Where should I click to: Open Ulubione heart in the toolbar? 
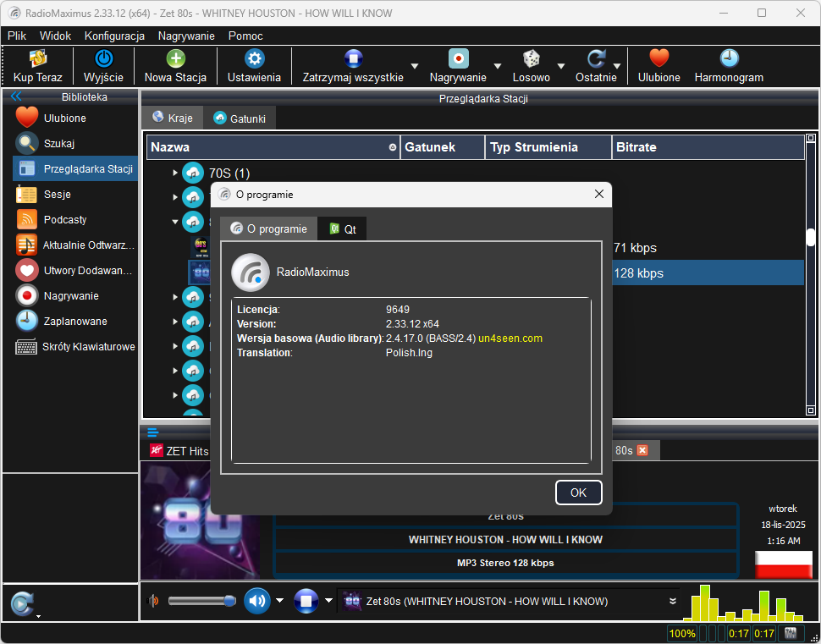tap(659, 58)
